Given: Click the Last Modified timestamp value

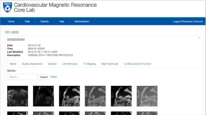Looking at the screenshot, I should tap(43, 52).
